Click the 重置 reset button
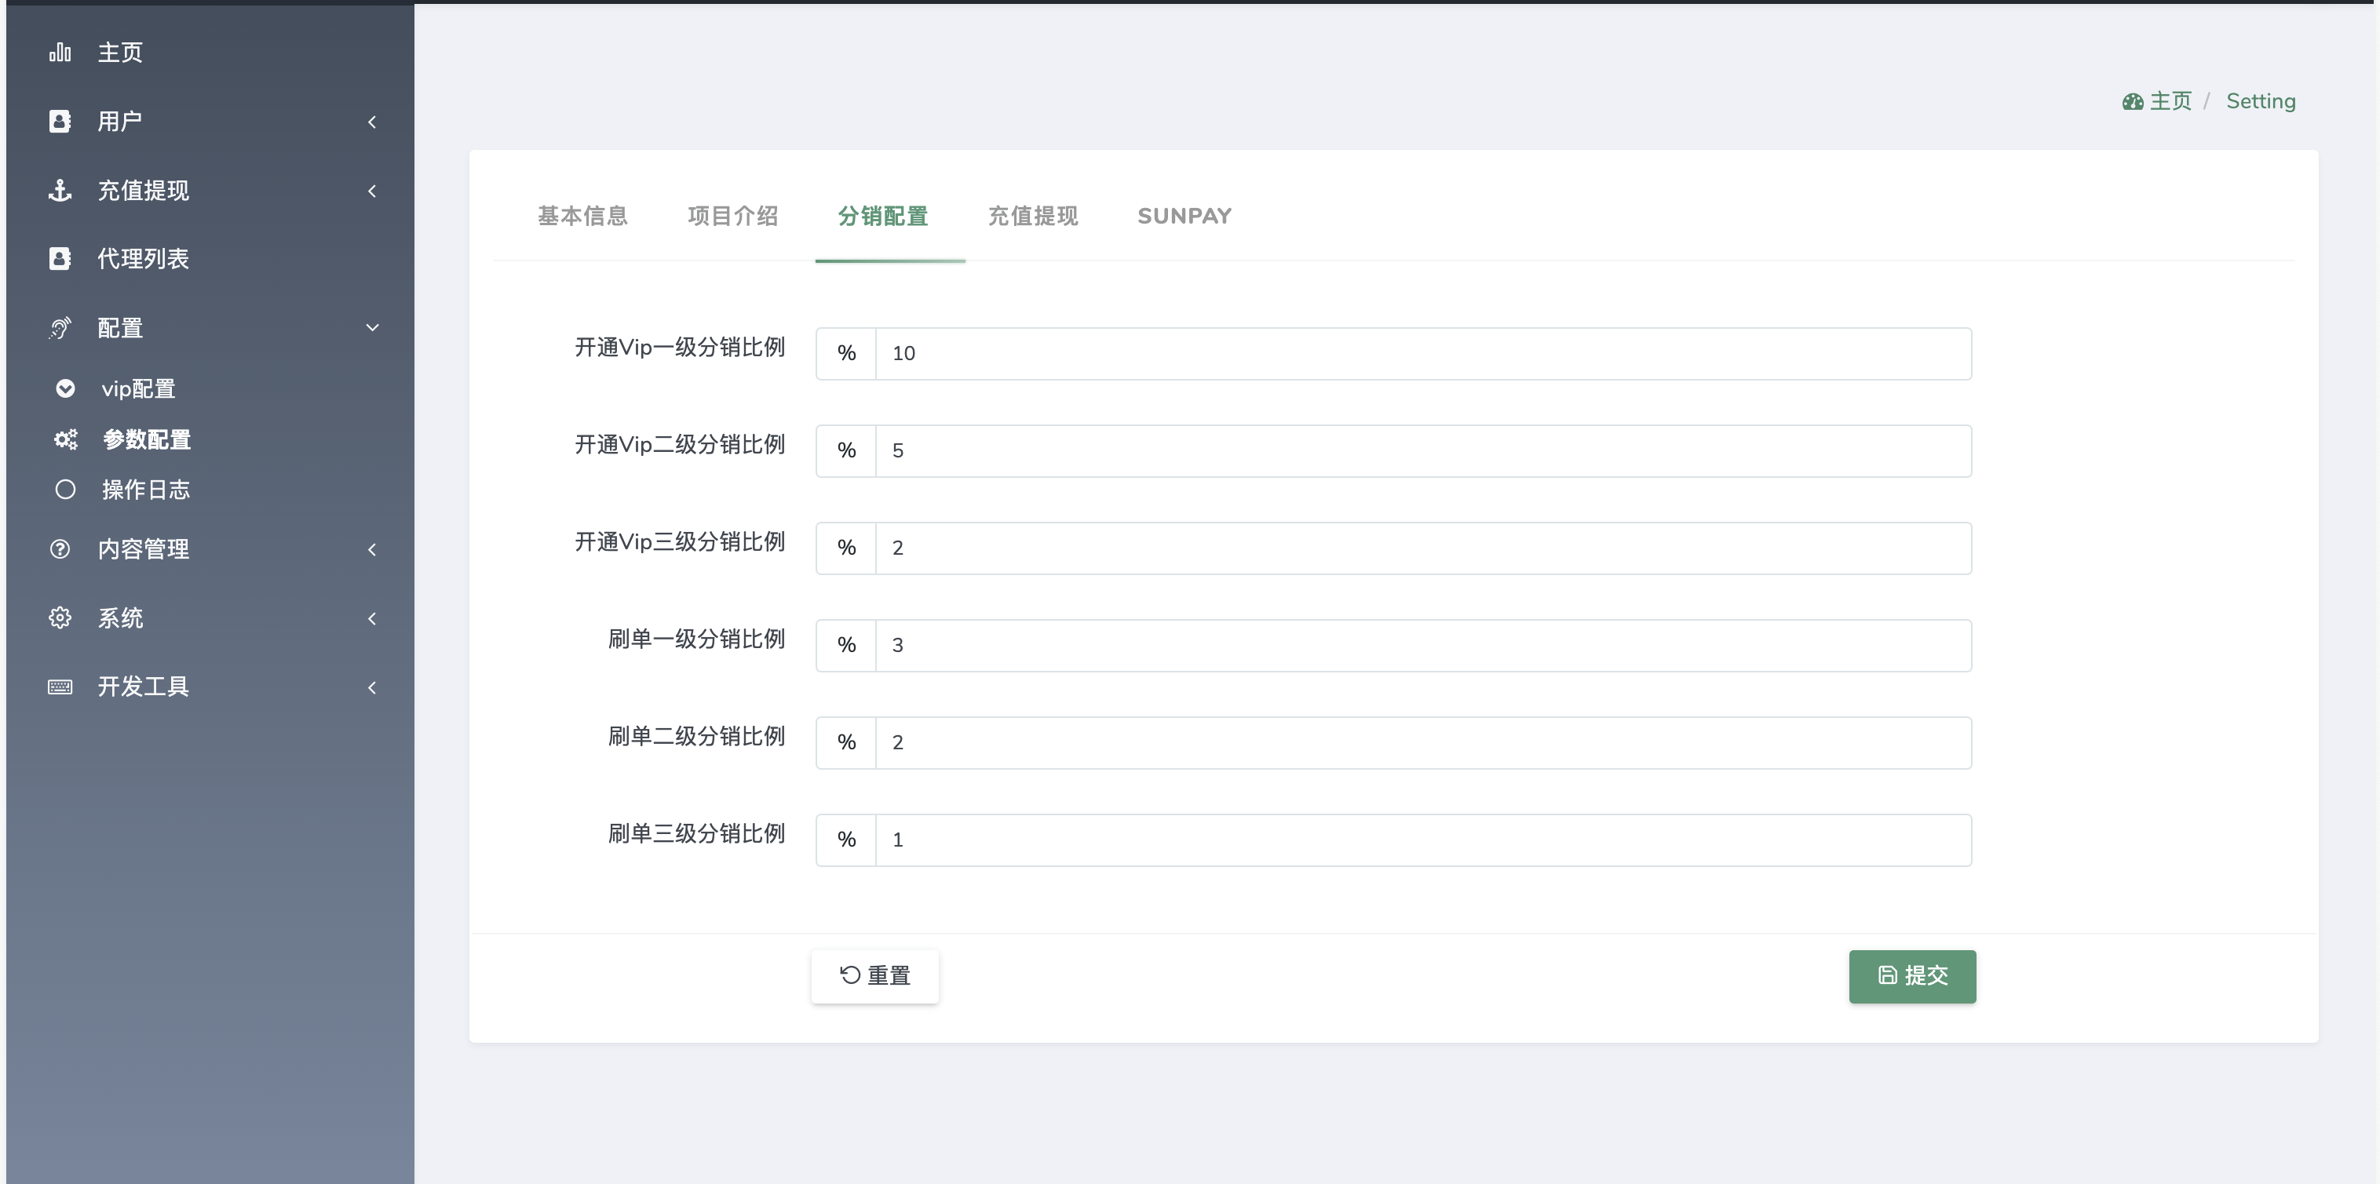Image resolution: width=2380 pixels, height=1184 pixels. 875,976
